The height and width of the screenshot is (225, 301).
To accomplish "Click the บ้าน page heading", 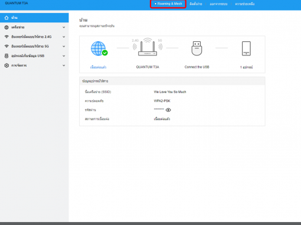I will coord(83,20).
